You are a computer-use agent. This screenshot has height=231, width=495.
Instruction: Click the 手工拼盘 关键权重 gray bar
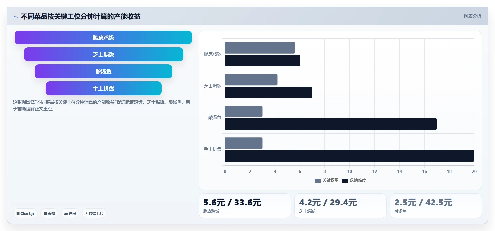coord(244,143)
